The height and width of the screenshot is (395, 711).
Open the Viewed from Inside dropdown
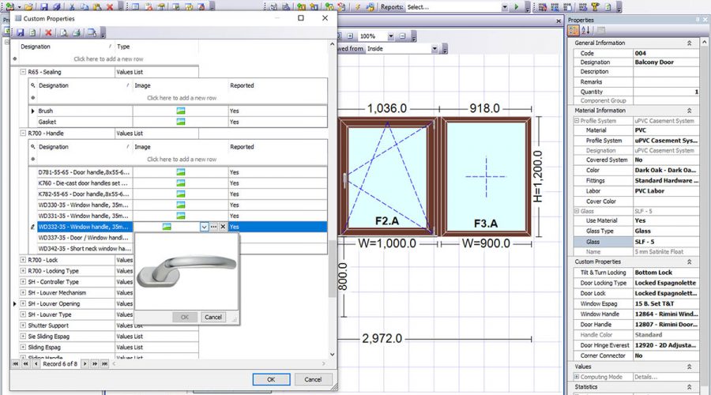point(434,49)
